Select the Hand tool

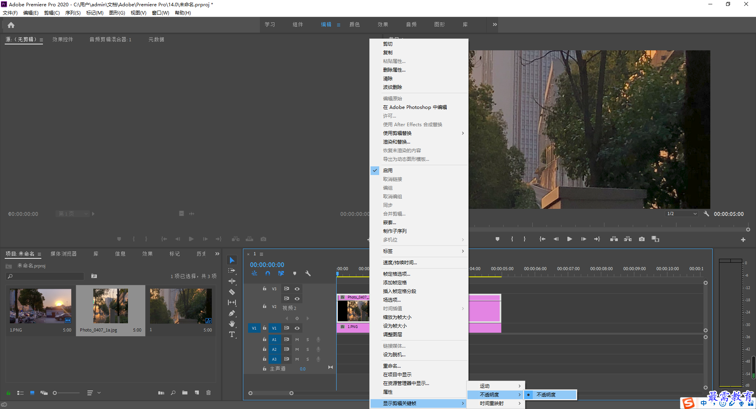pyautogui.click(x=232, y=324)
